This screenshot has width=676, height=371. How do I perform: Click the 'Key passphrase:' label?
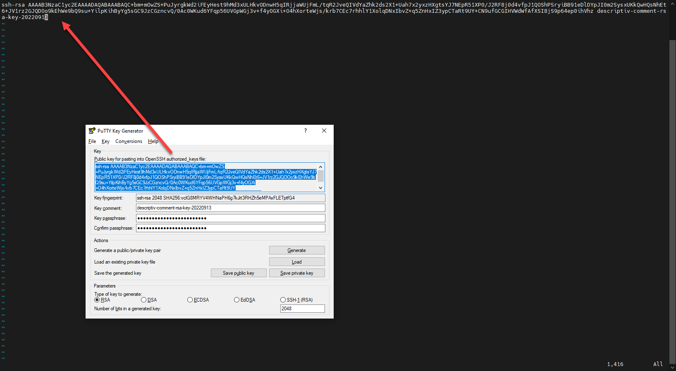click(110, 218)
